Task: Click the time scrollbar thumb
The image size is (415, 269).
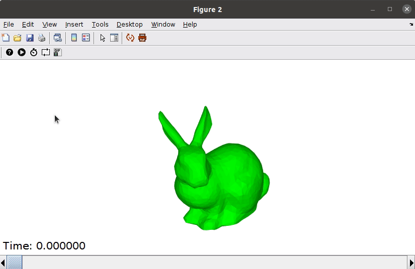Action: pos(14,262)
